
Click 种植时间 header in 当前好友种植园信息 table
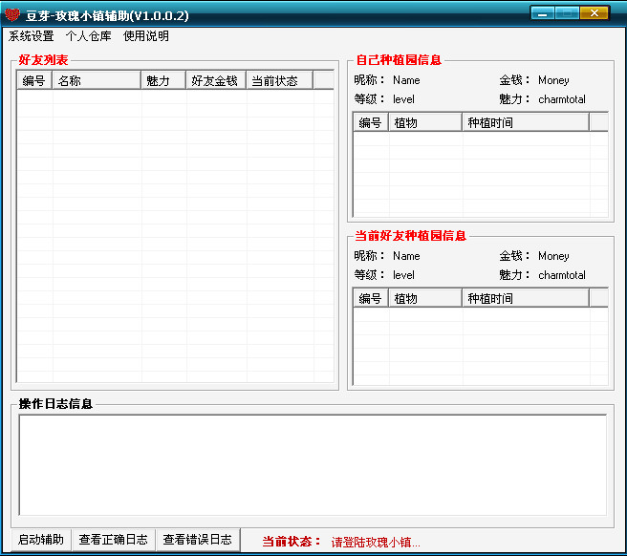525,298
